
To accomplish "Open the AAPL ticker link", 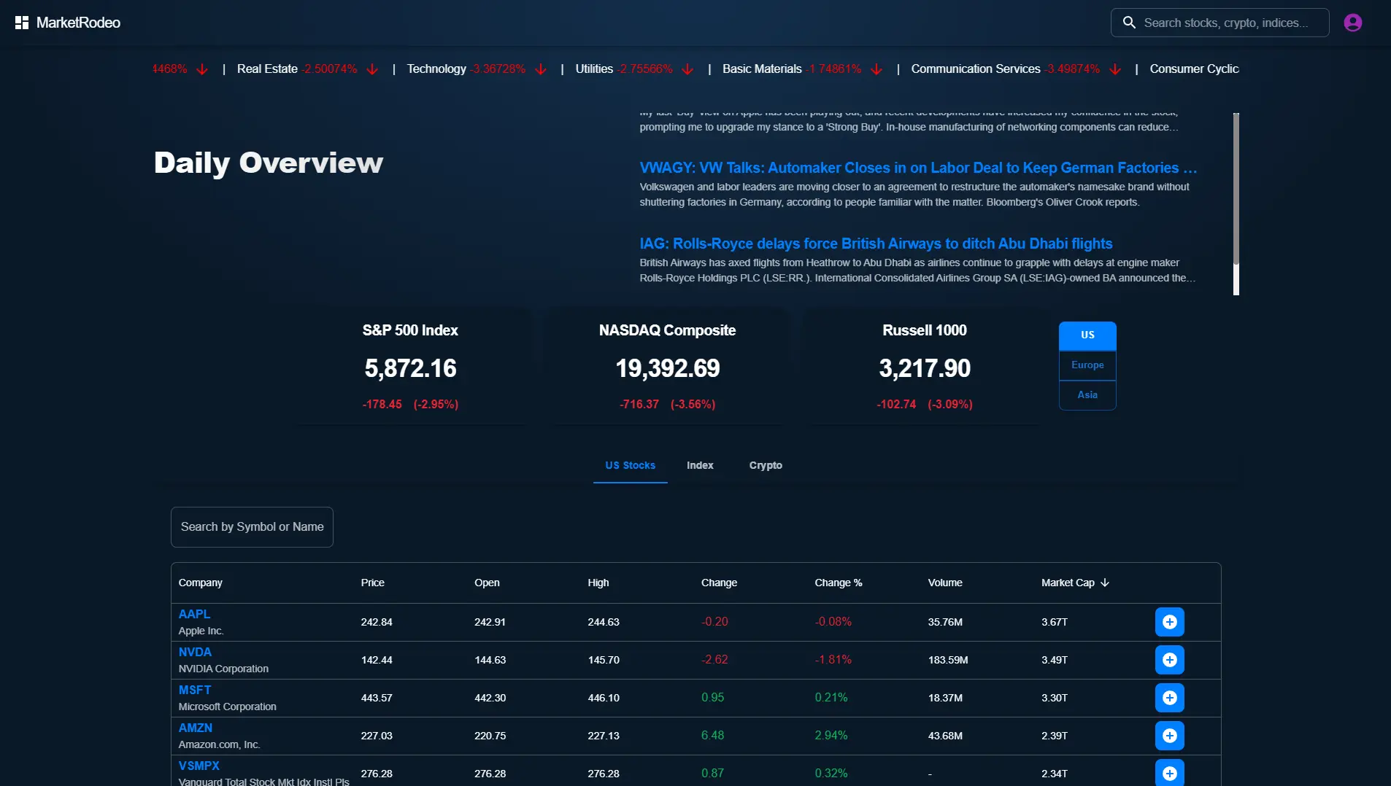I will pos(194,614).
